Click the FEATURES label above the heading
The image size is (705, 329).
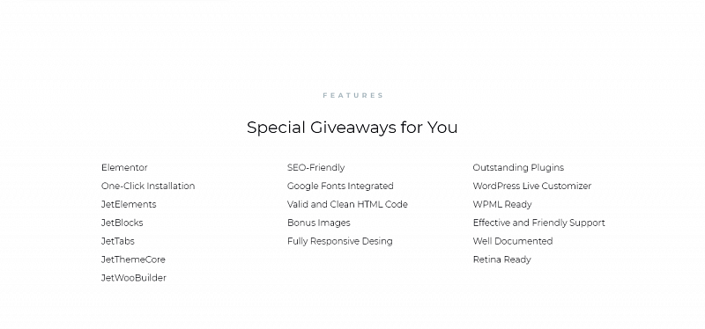[x=353, y=95]
